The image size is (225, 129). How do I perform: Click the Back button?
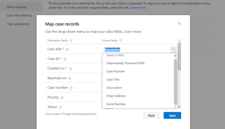pyautogui.click(x=151, y=115)
